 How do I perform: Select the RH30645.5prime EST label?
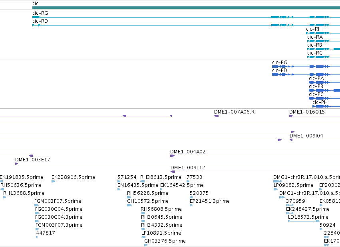(161, 217)
